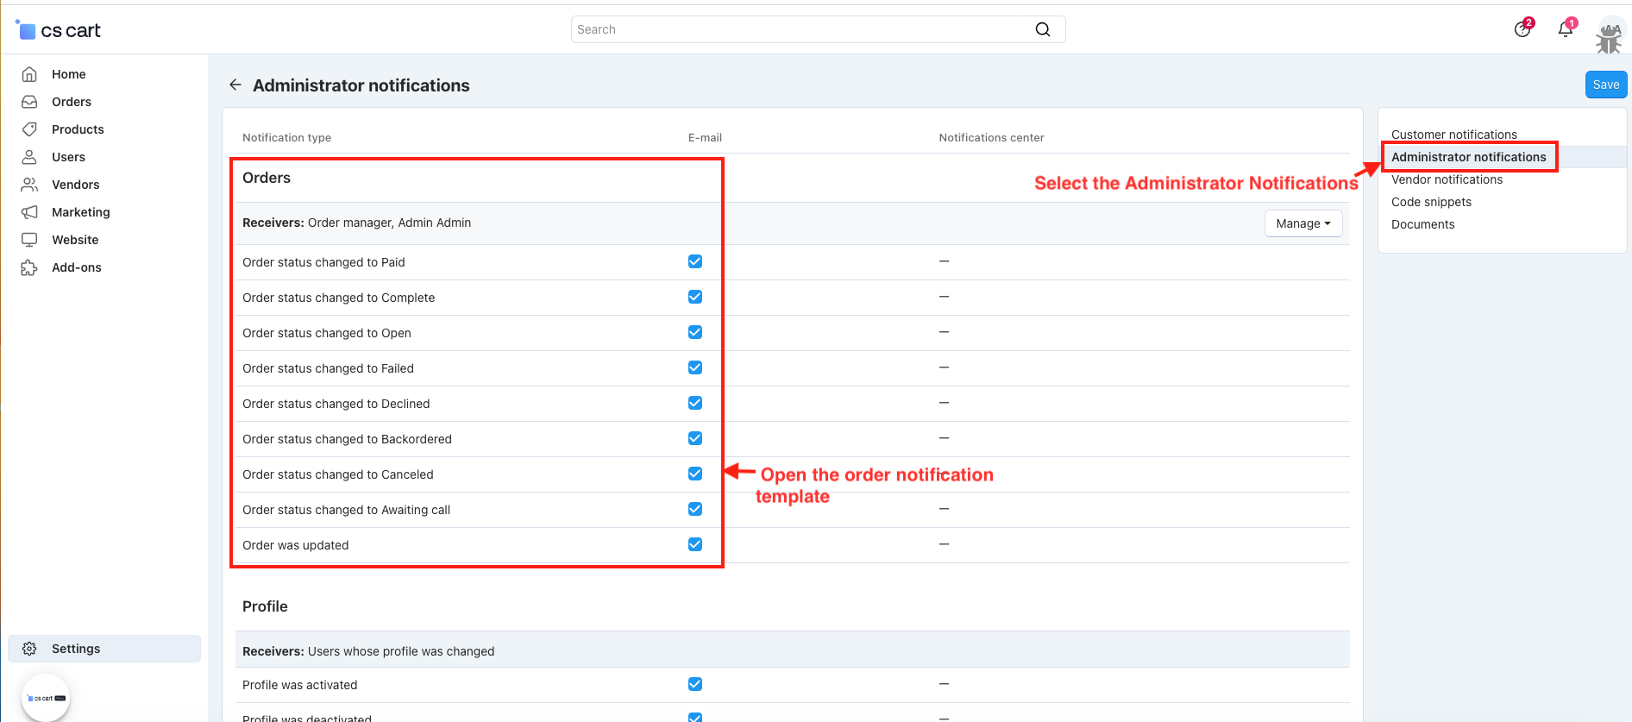
Task: Click the Home sidebar icon
Action: coord(29,74)
